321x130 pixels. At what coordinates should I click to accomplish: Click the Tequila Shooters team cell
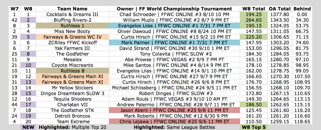(x=72, y=99)
